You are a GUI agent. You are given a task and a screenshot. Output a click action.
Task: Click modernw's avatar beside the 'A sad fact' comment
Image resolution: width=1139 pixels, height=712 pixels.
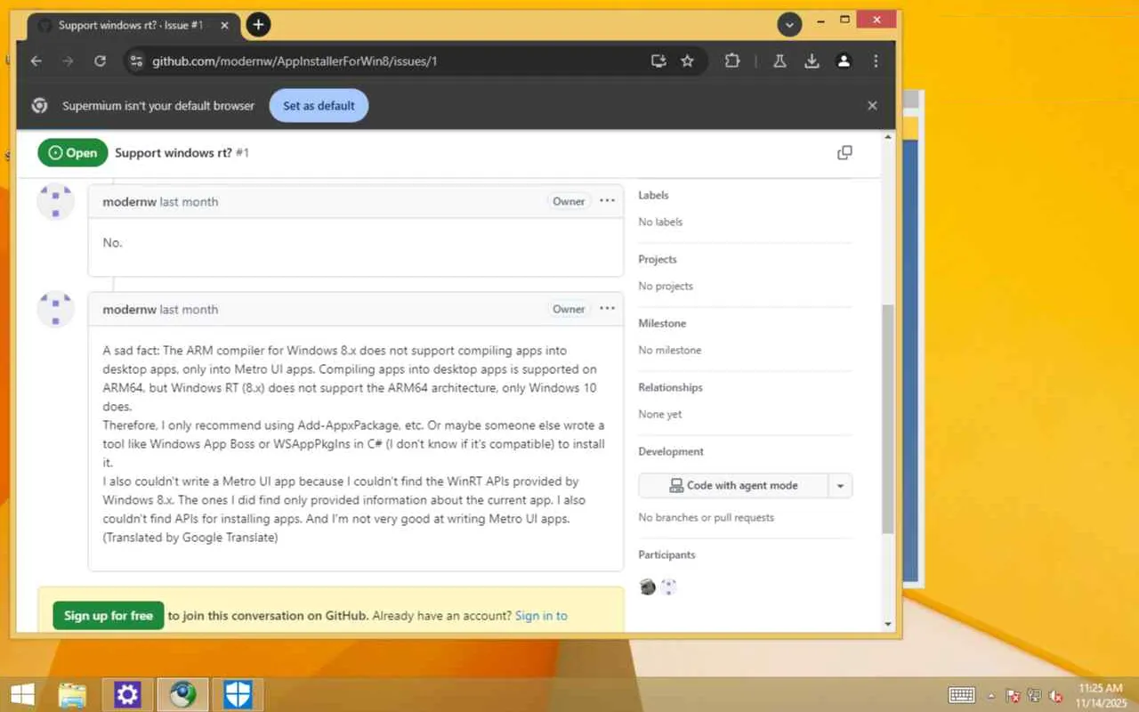point(55,310)
